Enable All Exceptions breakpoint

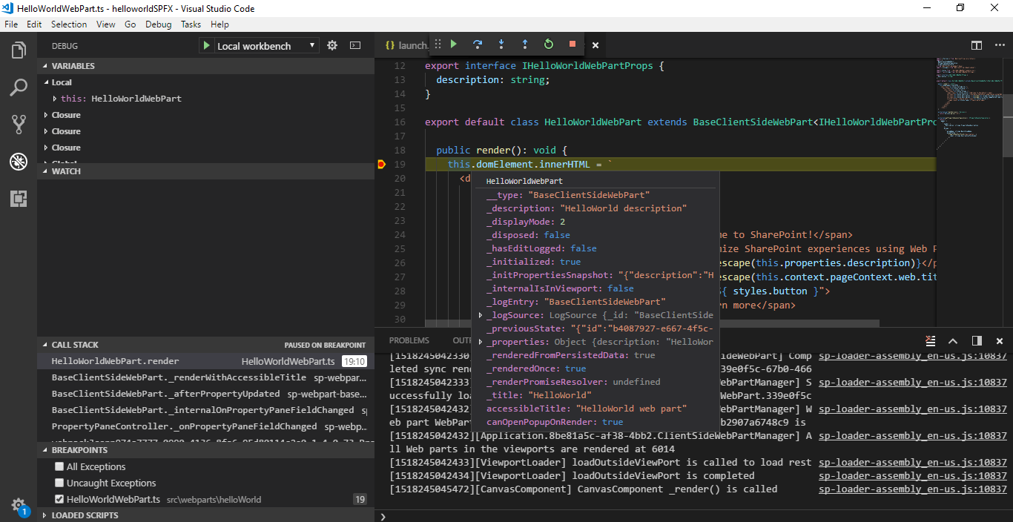[x=59, y=466]
